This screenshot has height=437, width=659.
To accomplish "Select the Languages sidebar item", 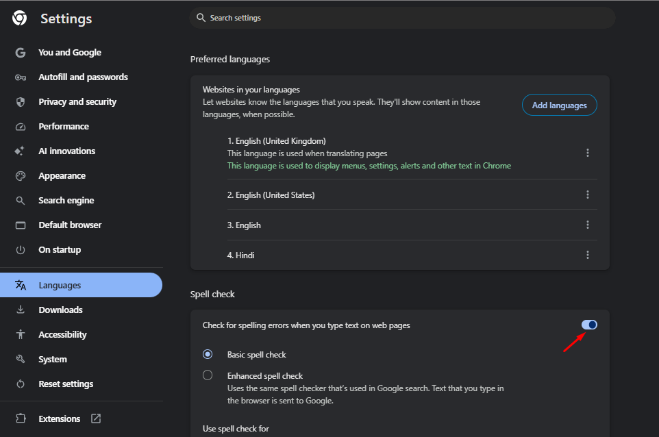I will pos(81,286).
